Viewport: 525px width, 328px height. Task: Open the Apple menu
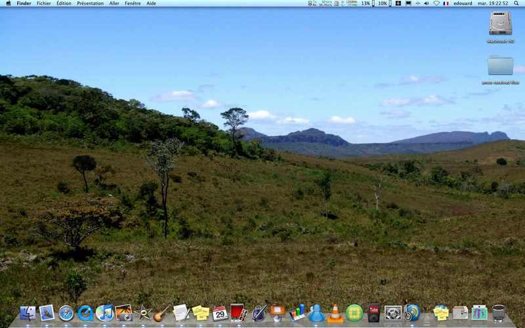coord(9,3)
